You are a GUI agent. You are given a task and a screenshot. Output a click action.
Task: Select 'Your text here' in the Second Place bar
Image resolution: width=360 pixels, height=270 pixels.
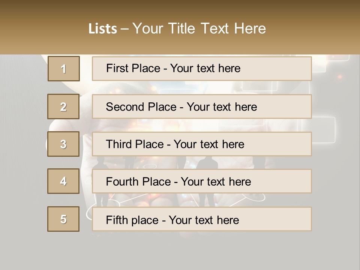pyautogui.click(x=222, y=107)
